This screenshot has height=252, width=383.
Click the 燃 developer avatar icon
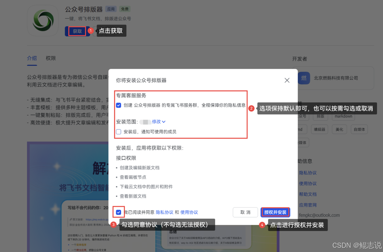[304, 78]
